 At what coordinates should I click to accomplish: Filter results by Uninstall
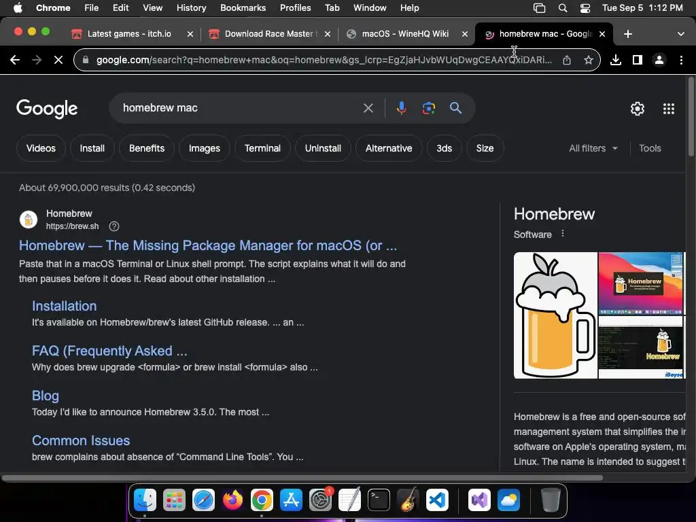pyautogui.click(x=323, y=148)
